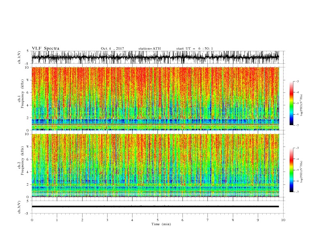Image resolution: width=319 pixels, height=247 pixels.
Task: Click time axis tick label "6"
Action: point(182,220)
